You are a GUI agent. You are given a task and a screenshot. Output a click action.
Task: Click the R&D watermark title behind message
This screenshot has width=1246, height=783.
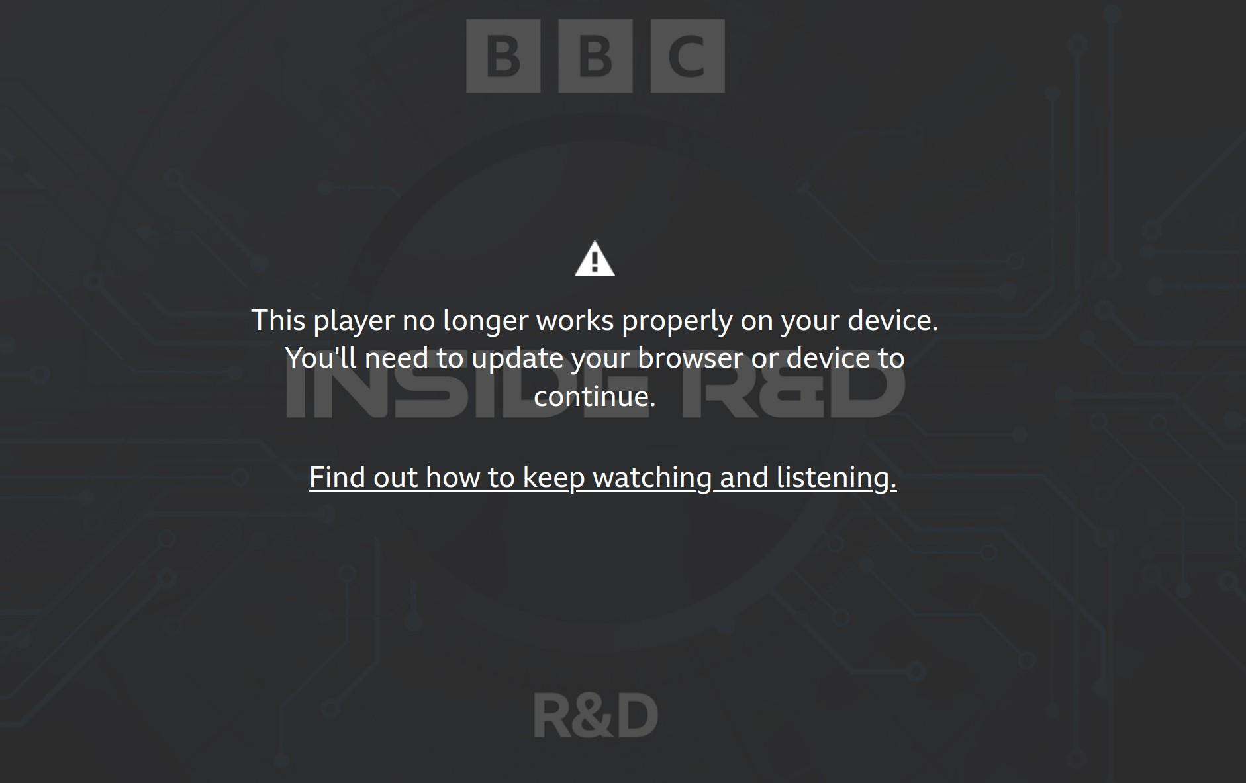[793, 391]
